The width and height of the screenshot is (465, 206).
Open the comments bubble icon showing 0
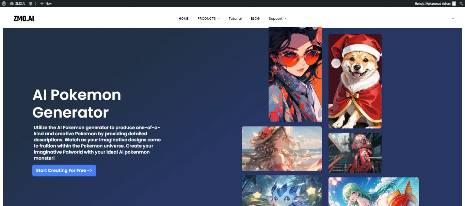(31, 3)
